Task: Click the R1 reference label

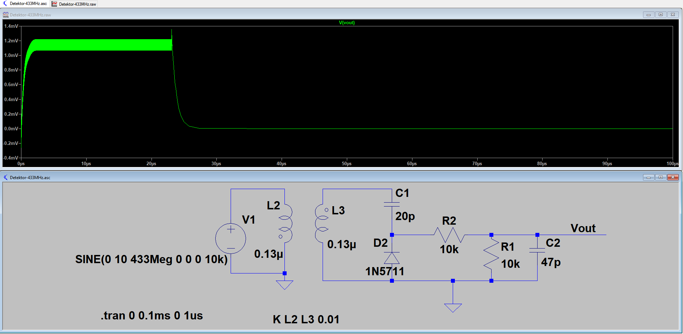Action: 508,247
